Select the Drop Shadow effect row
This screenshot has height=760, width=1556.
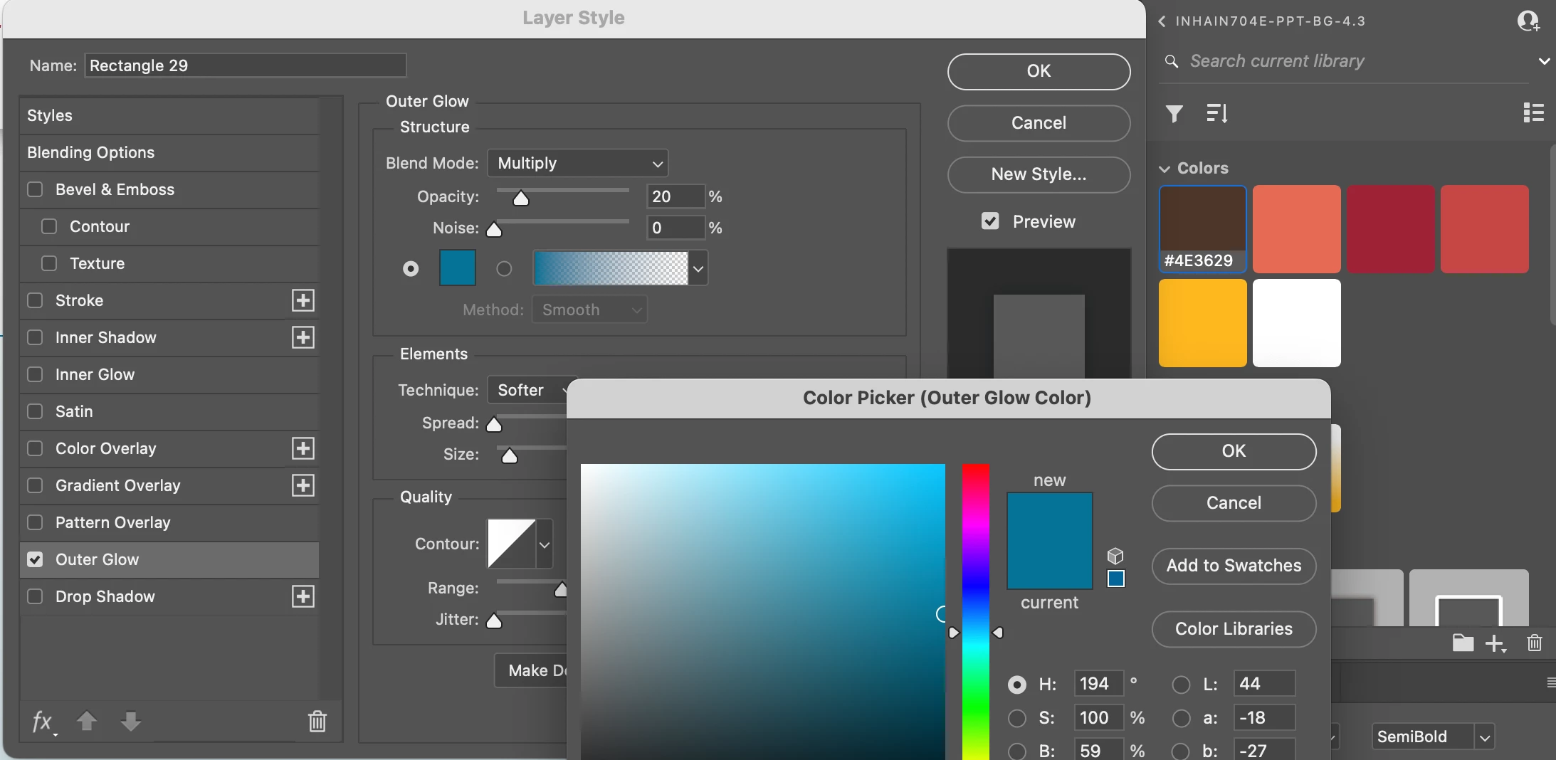[169, 596]
